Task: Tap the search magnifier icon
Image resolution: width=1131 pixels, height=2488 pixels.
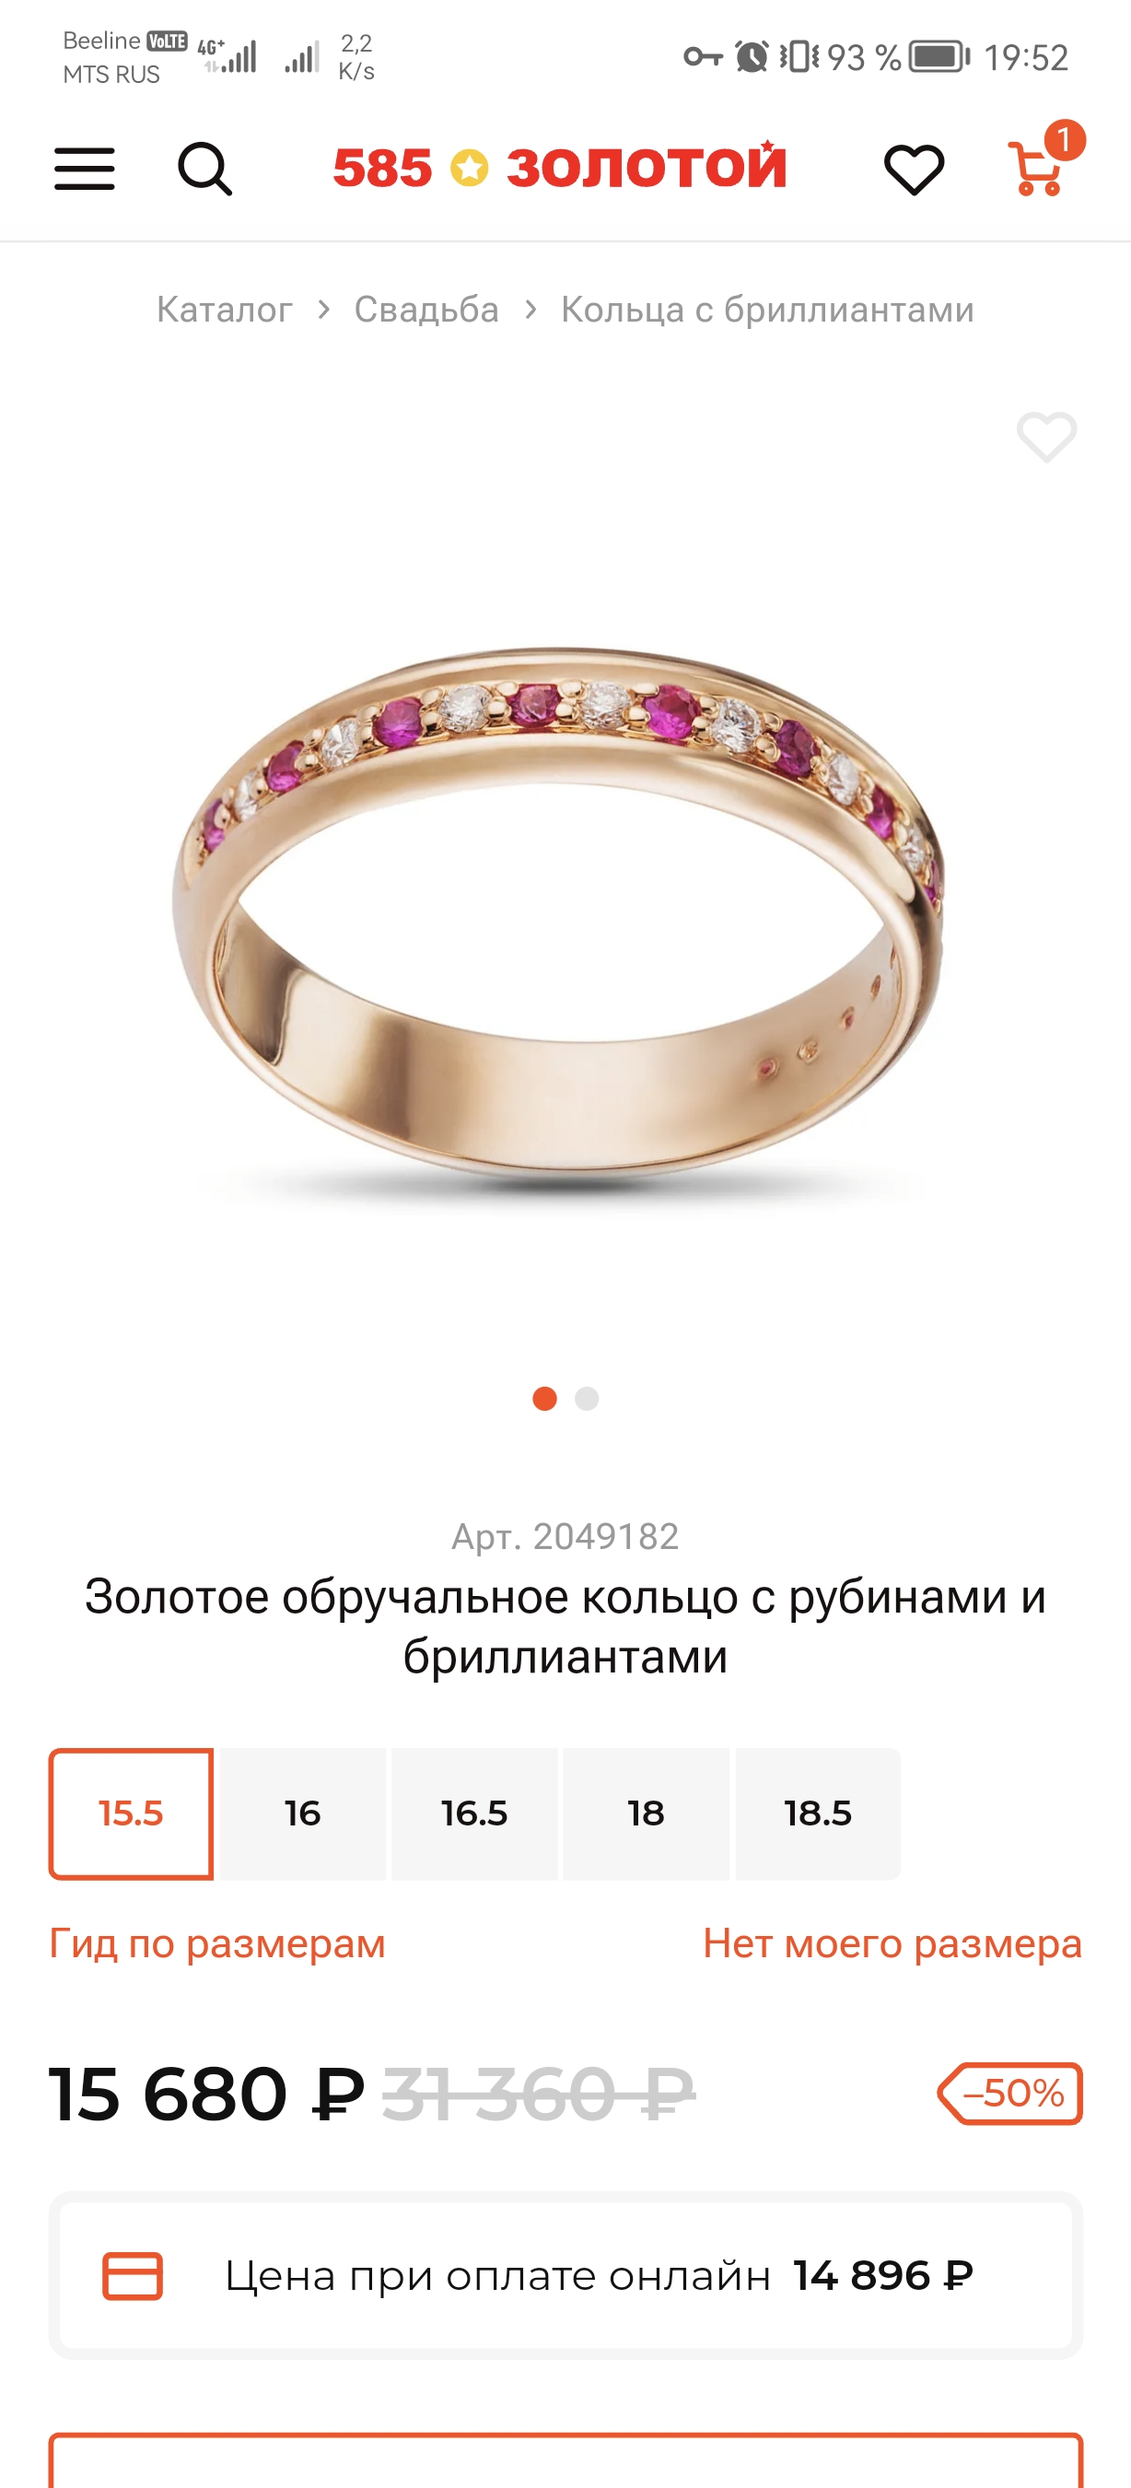Action: [x=204, y=169]
